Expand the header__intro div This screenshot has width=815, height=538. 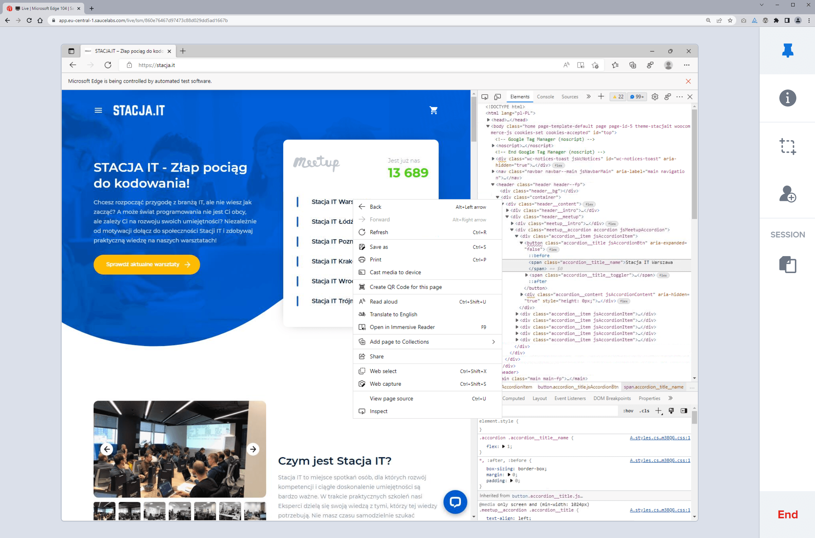507,210
